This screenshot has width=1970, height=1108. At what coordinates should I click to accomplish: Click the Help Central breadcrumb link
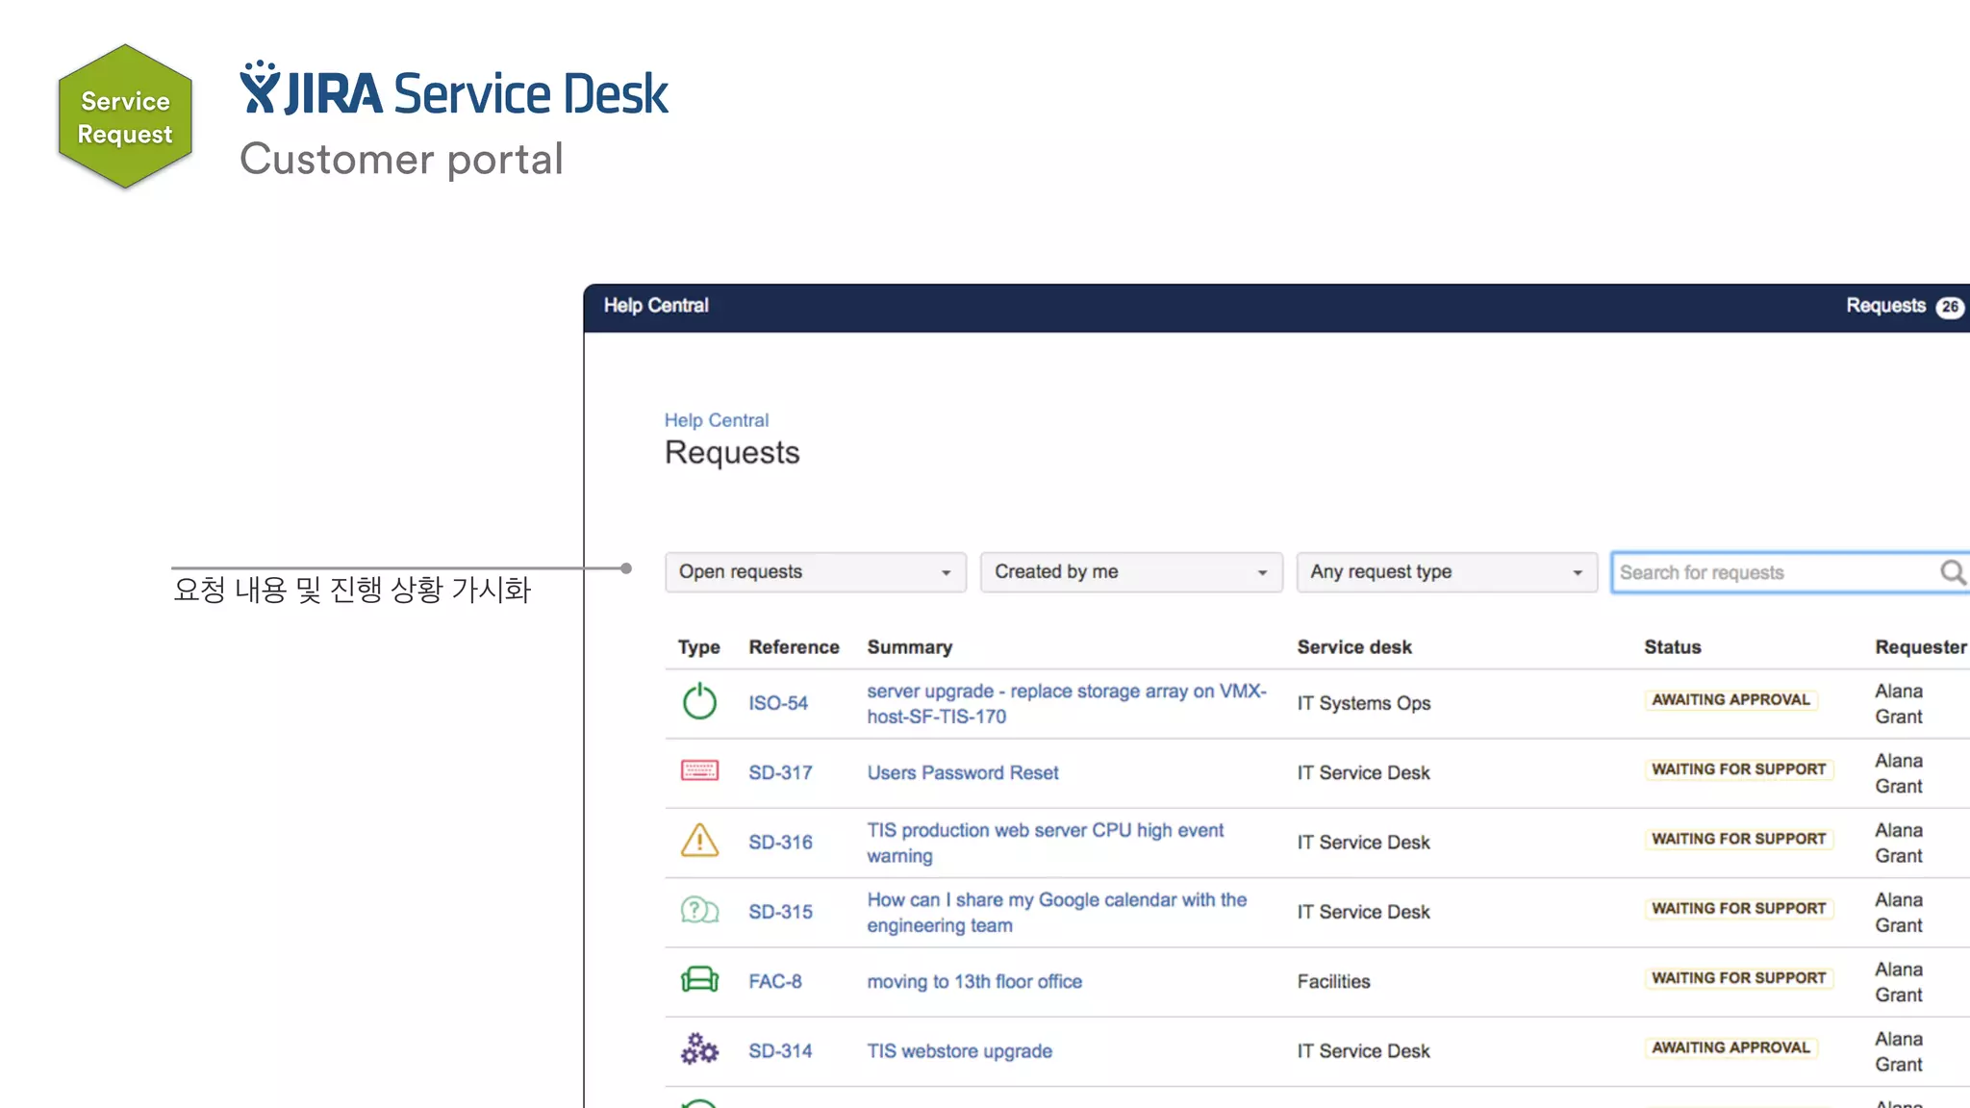(717, 420)
